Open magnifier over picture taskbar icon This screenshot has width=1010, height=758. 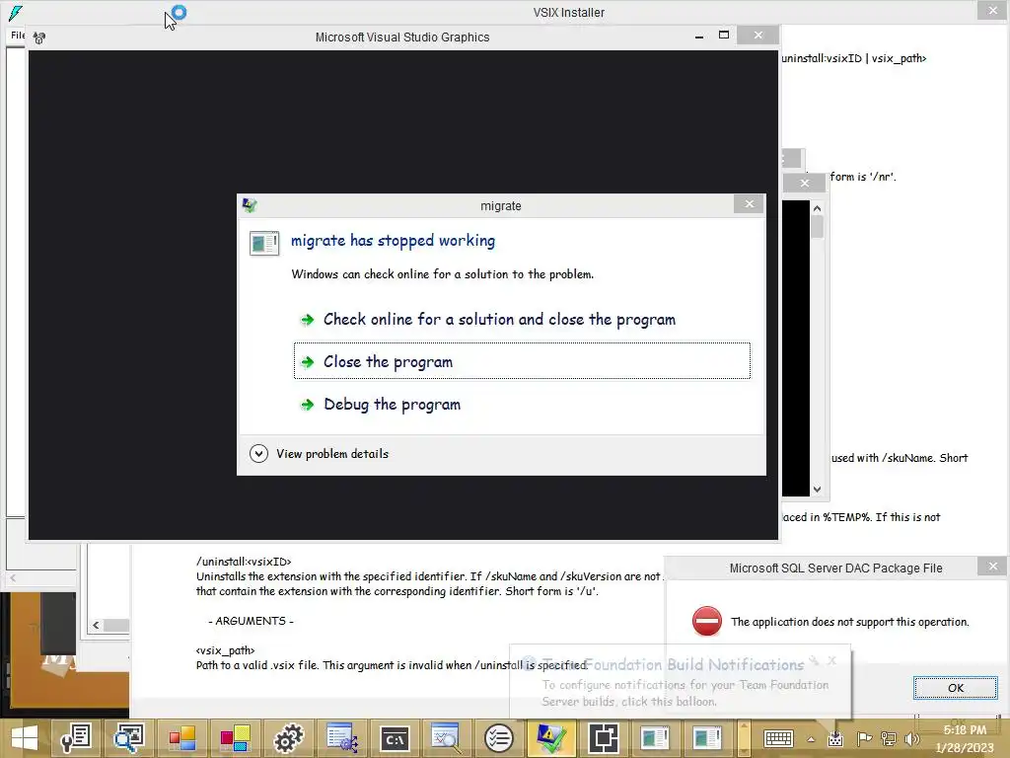point(129,738)
